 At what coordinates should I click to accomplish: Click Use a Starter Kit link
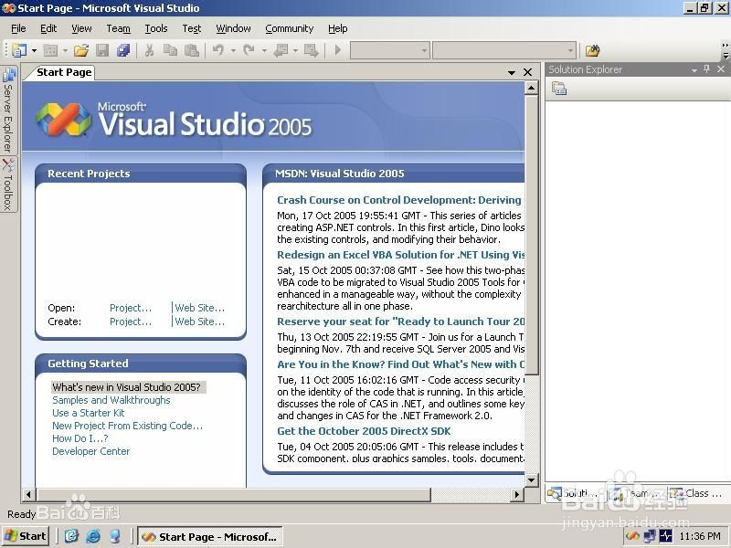(x=88, y=413)
